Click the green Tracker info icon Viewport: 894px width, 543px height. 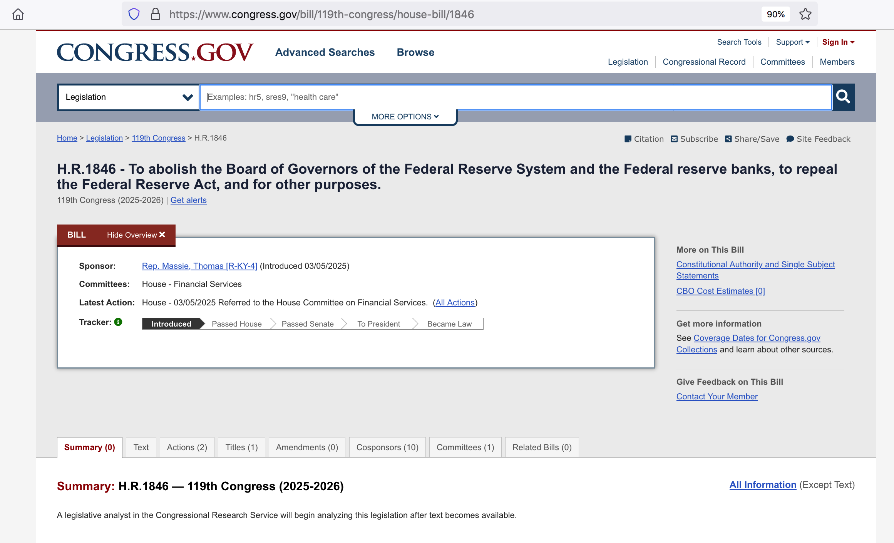click(x=118, y=322)
